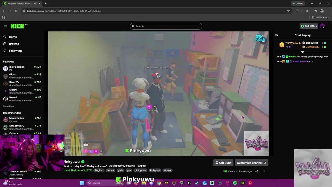Click the funny tag
This screenshot has height=187, width=332.
(x=110, y=170)
